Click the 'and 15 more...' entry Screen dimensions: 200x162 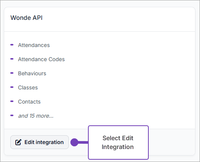(x=36, y=116)
